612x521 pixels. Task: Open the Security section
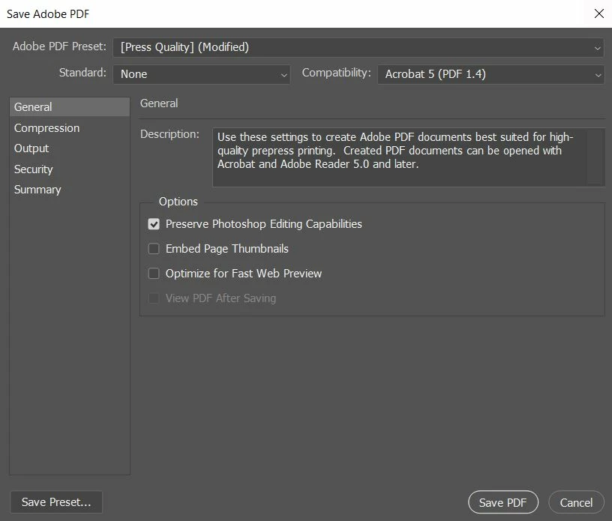[70, 169]
